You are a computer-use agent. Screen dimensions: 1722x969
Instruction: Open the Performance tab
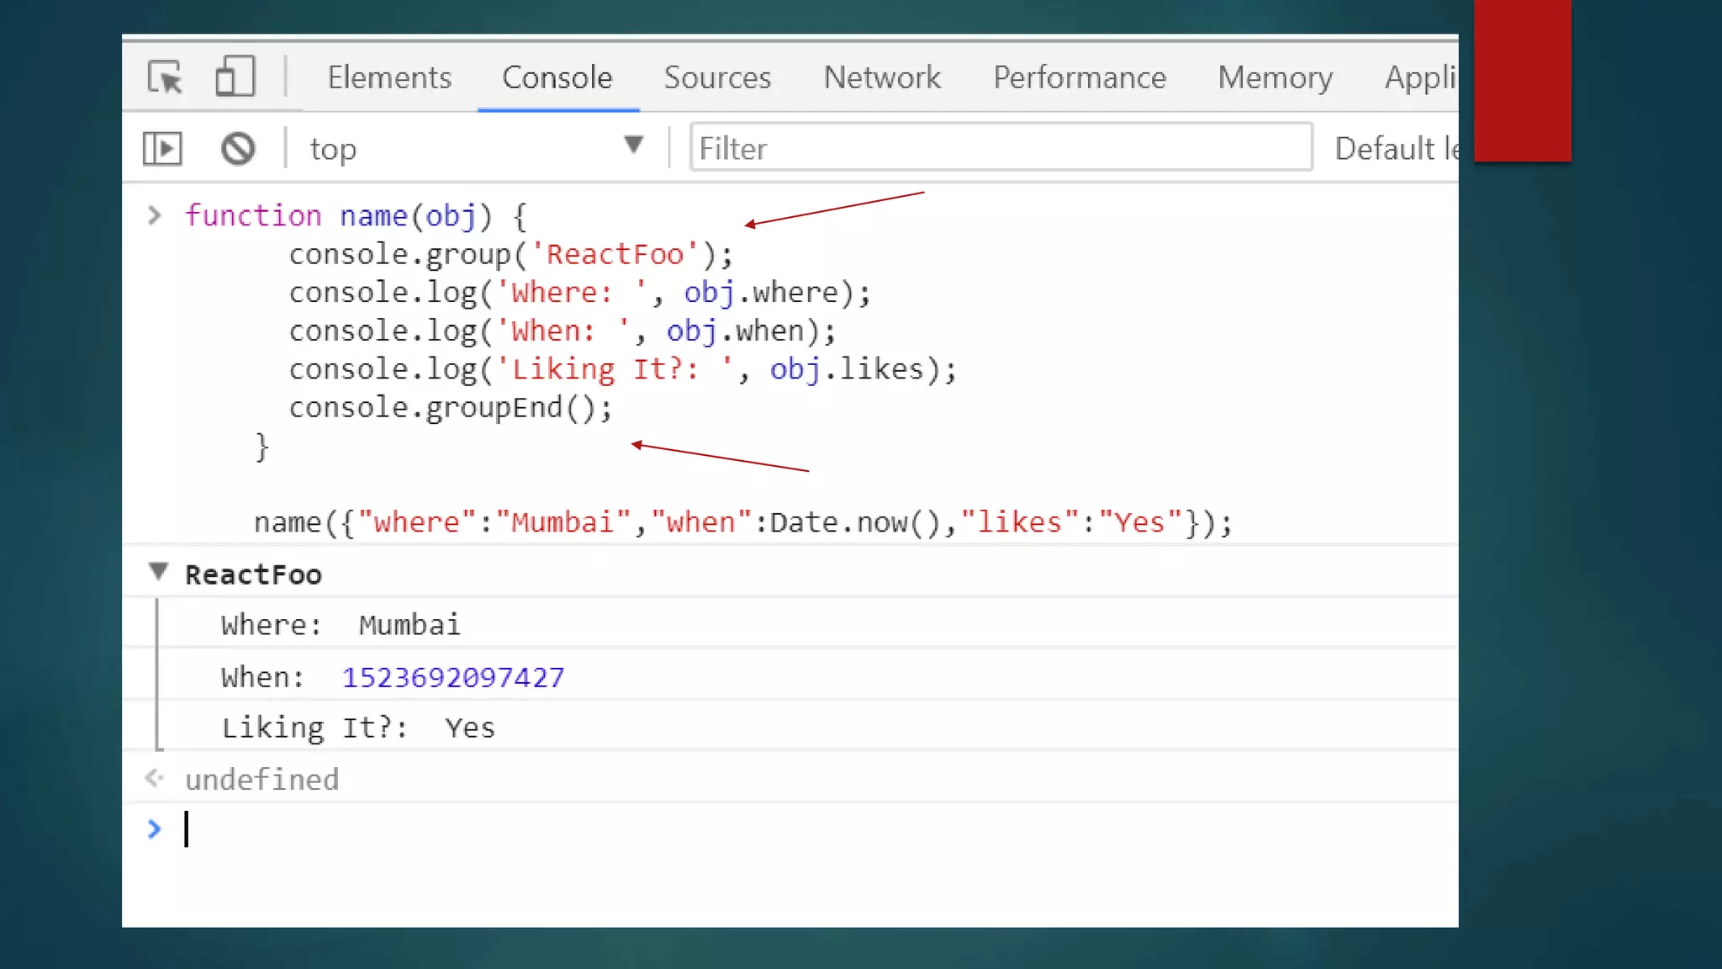(x=1080, y=77)
